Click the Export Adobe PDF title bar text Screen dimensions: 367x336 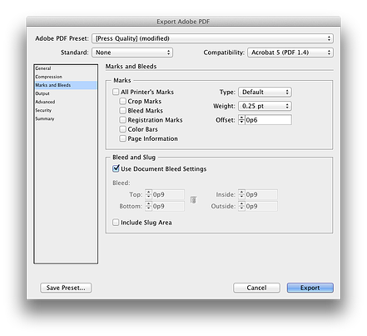click(x=183, y=22)
